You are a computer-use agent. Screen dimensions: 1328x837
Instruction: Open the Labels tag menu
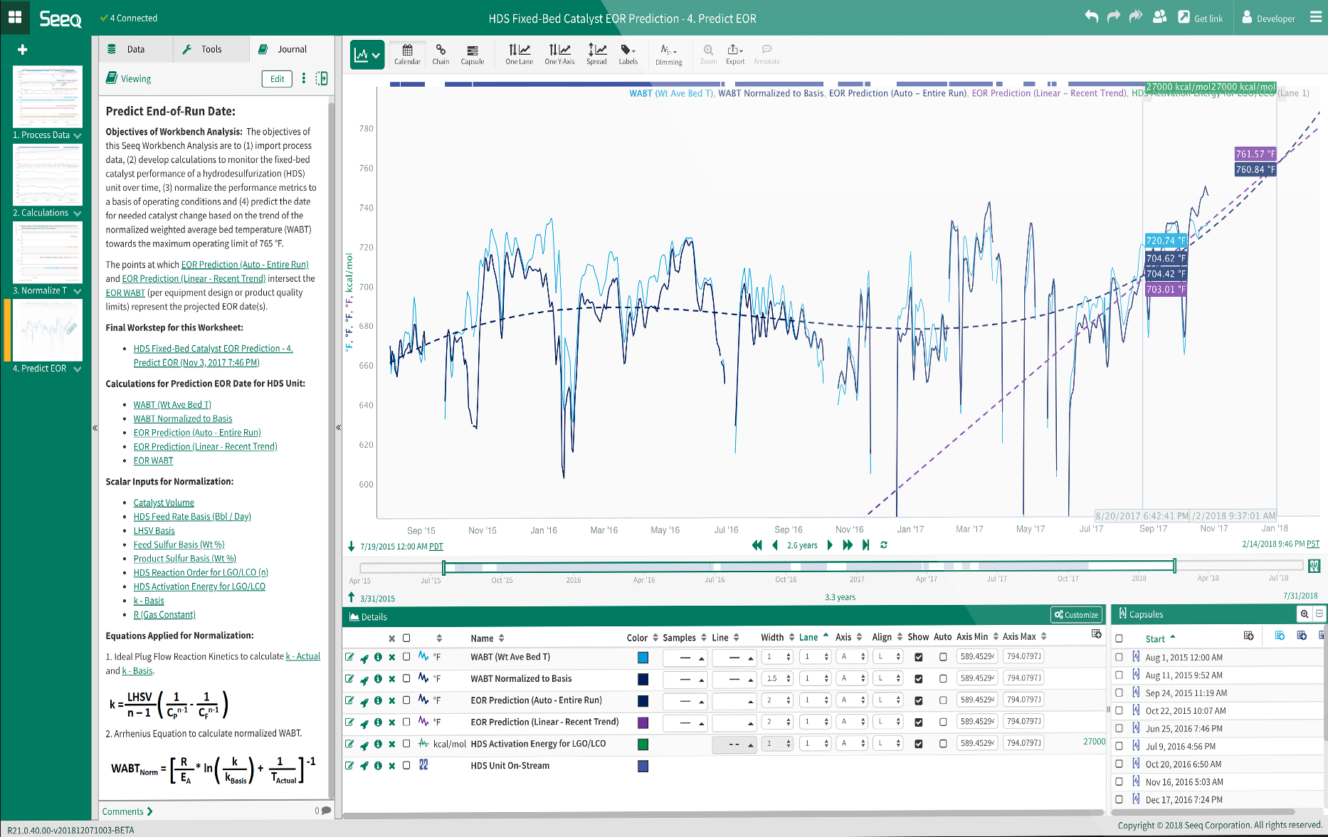pos(628,54)
